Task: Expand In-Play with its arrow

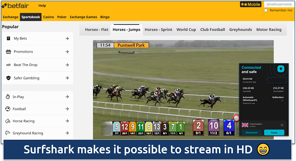Action: point(67,97)
